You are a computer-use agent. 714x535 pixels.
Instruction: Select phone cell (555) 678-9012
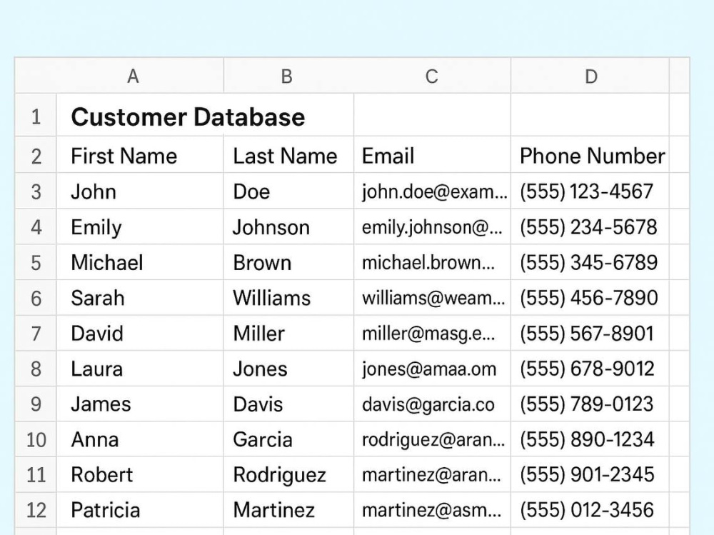590,368
